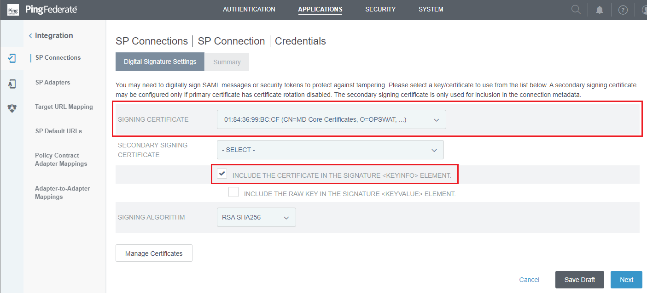Image resolution: width=647 pixels, height=293 pixels.
Task: Click the Next button
Action: 626,280
